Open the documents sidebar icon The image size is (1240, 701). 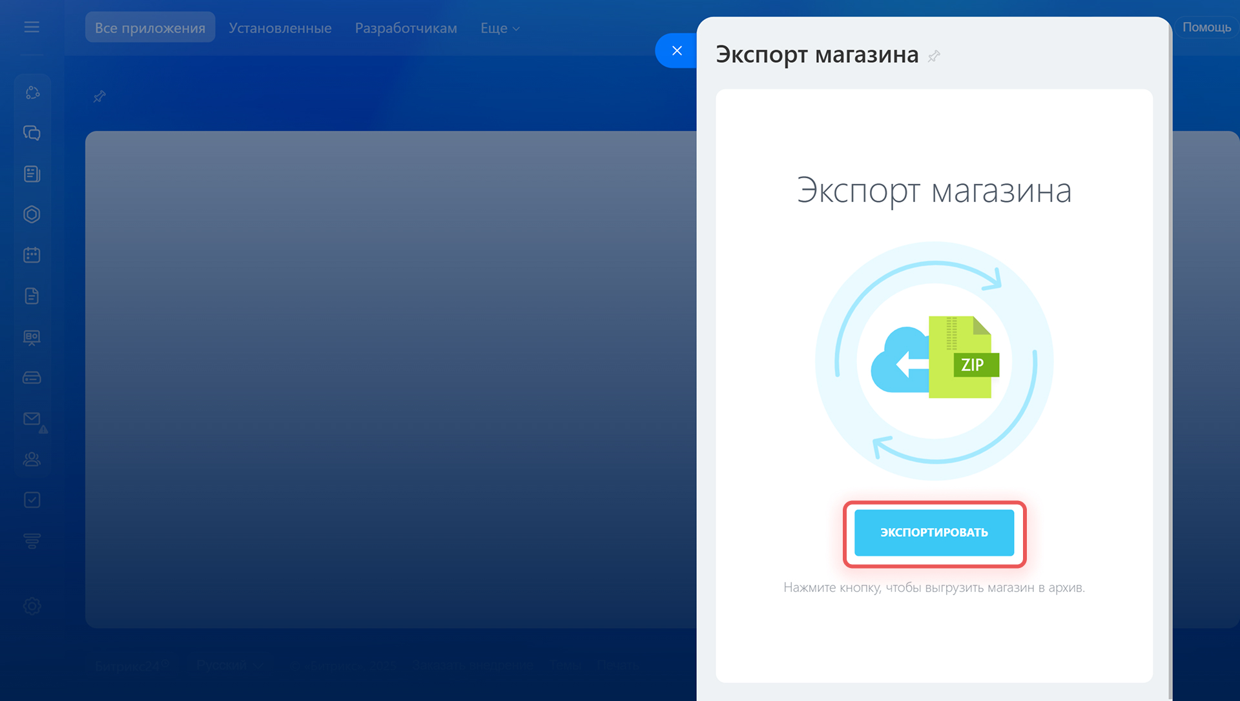tap(32, 296)
